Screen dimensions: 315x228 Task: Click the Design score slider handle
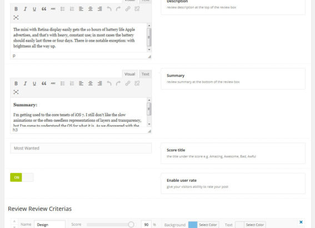tap(131, 224)
